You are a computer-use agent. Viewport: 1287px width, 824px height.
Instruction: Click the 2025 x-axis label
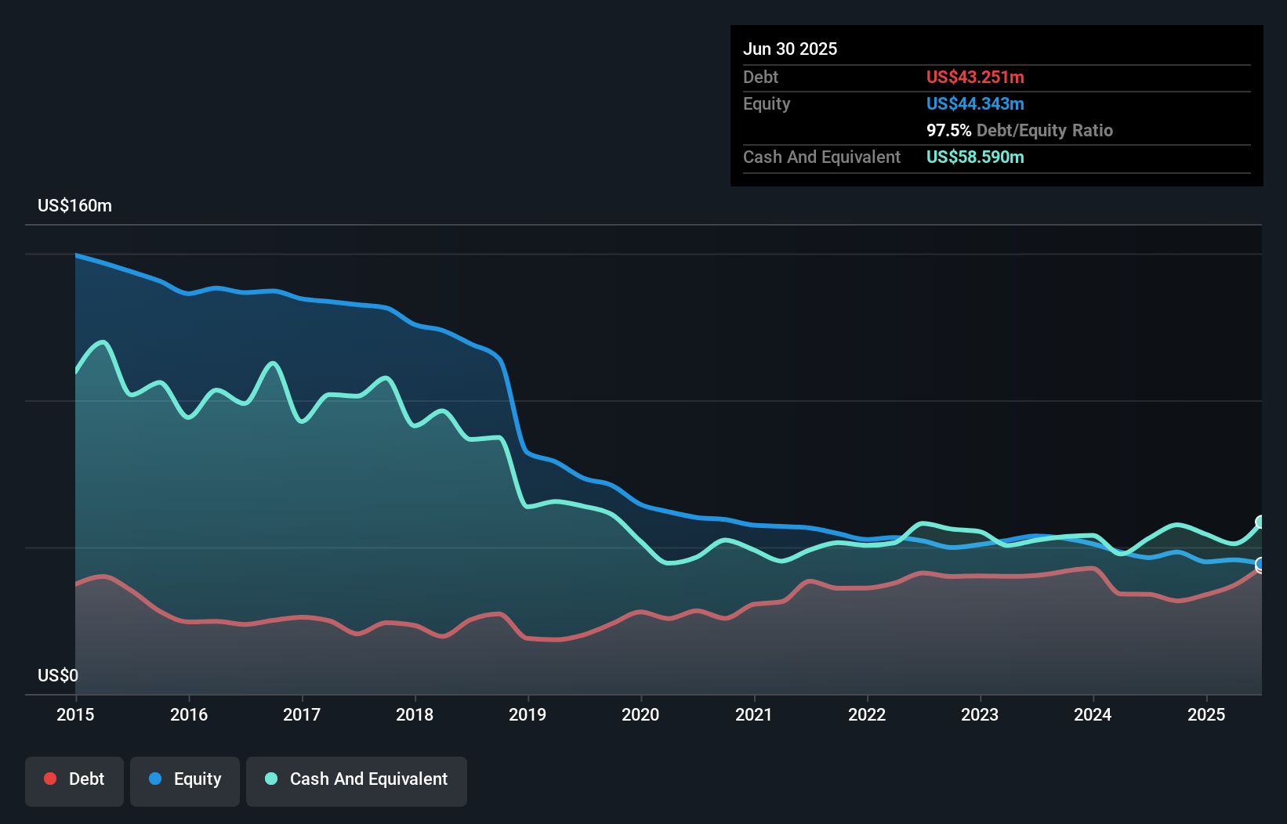coord(1206,714)
